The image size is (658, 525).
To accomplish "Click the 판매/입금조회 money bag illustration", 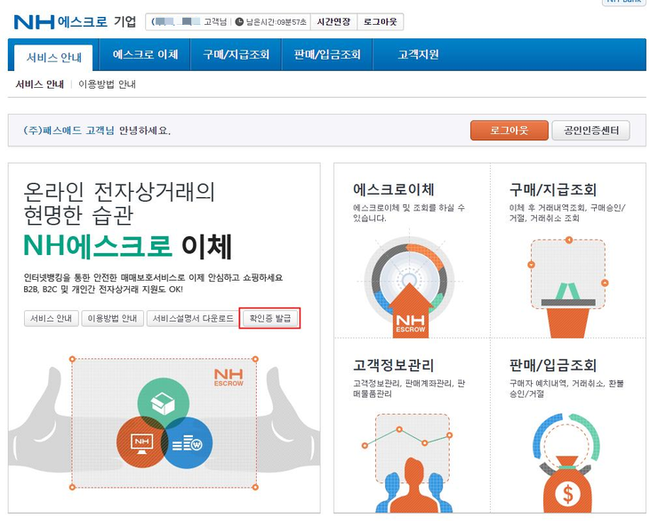I will point(566,463).
